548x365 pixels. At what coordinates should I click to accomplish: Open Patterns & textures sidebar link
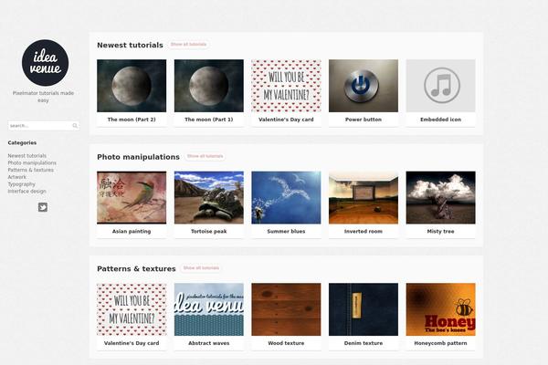[31, 170]
